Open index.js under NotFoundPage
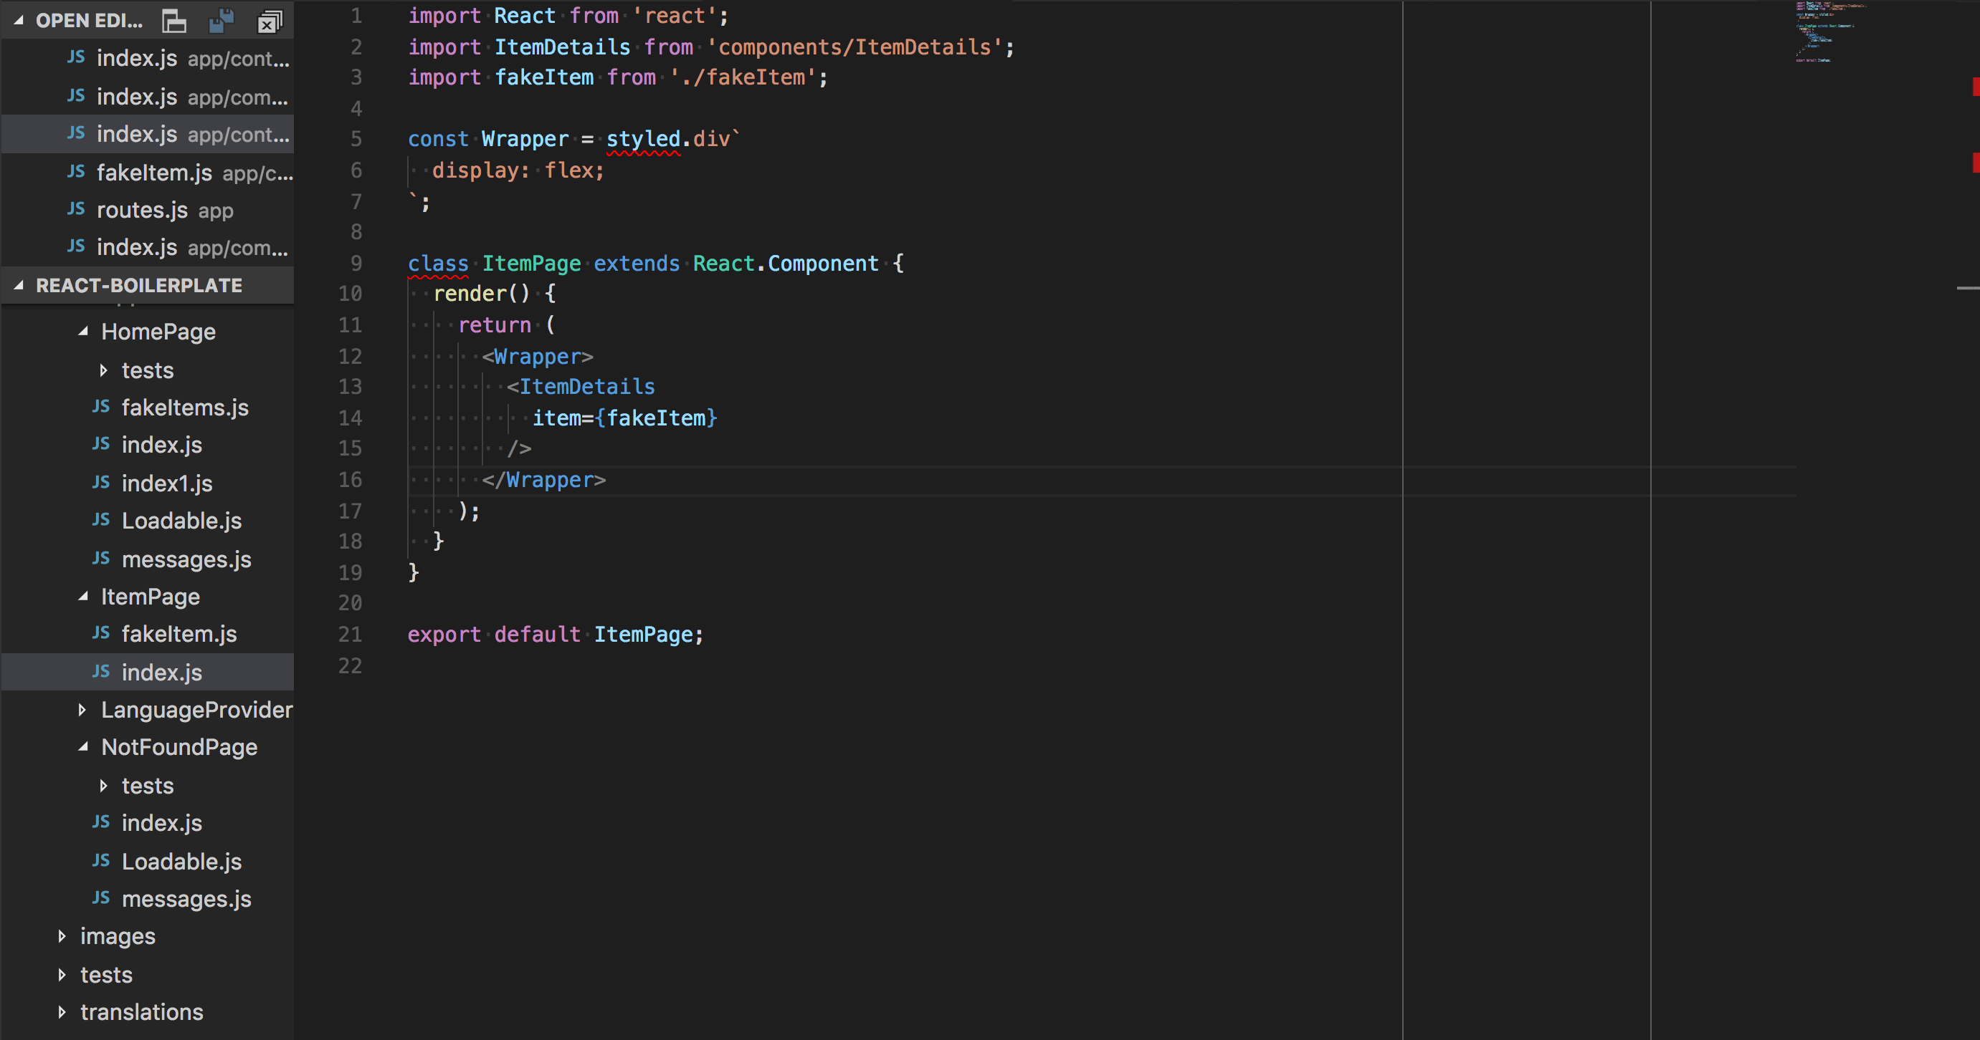Image resolution: width=1980 pixels, height=1040 pixels. tap(161, 823)
